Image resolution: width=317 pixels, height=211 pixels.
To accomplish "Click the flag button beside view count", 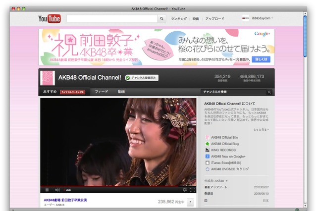I will point(190,202).
